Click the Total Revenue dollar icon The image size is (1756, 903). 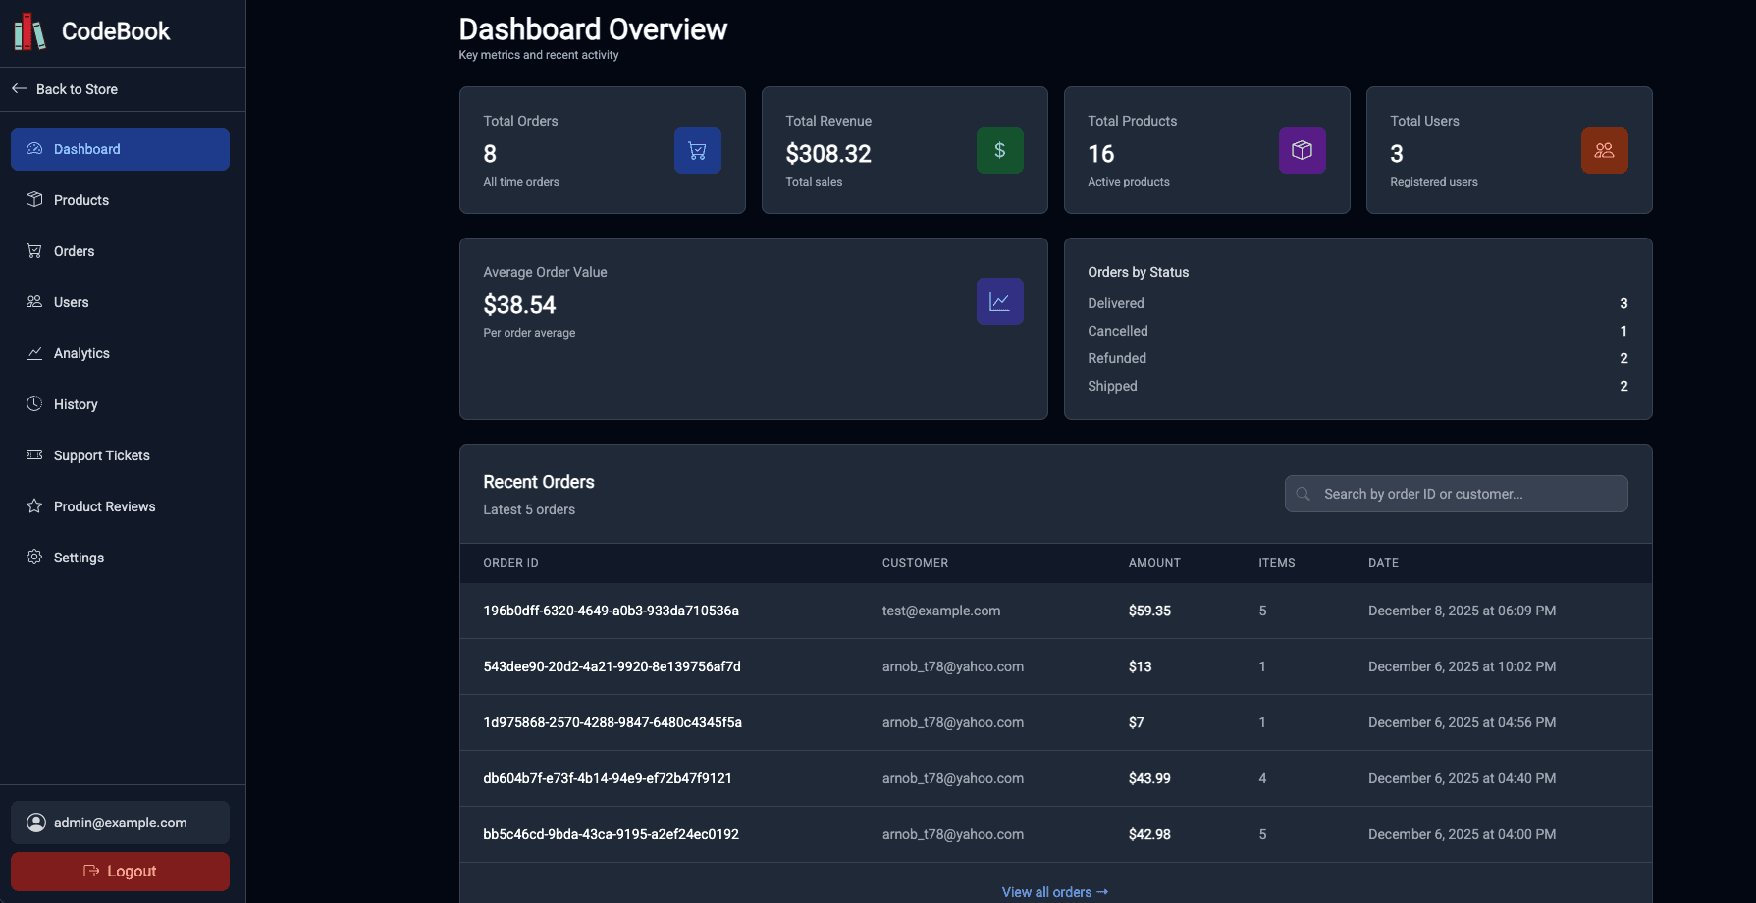click(x=999, y=150)
